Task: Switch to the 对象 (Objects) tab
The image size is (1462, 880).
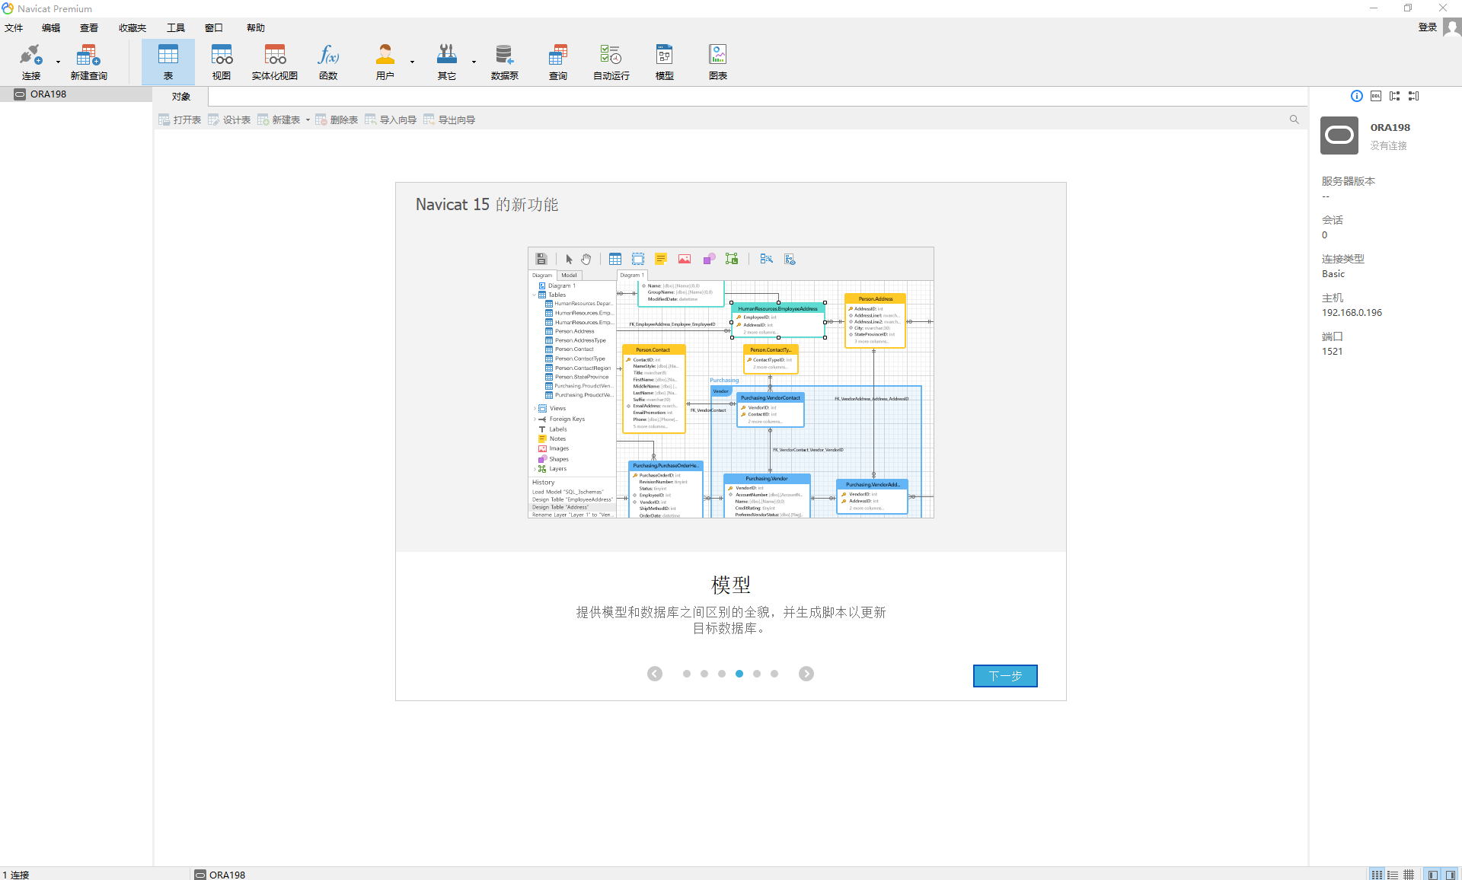Action: 181,96
